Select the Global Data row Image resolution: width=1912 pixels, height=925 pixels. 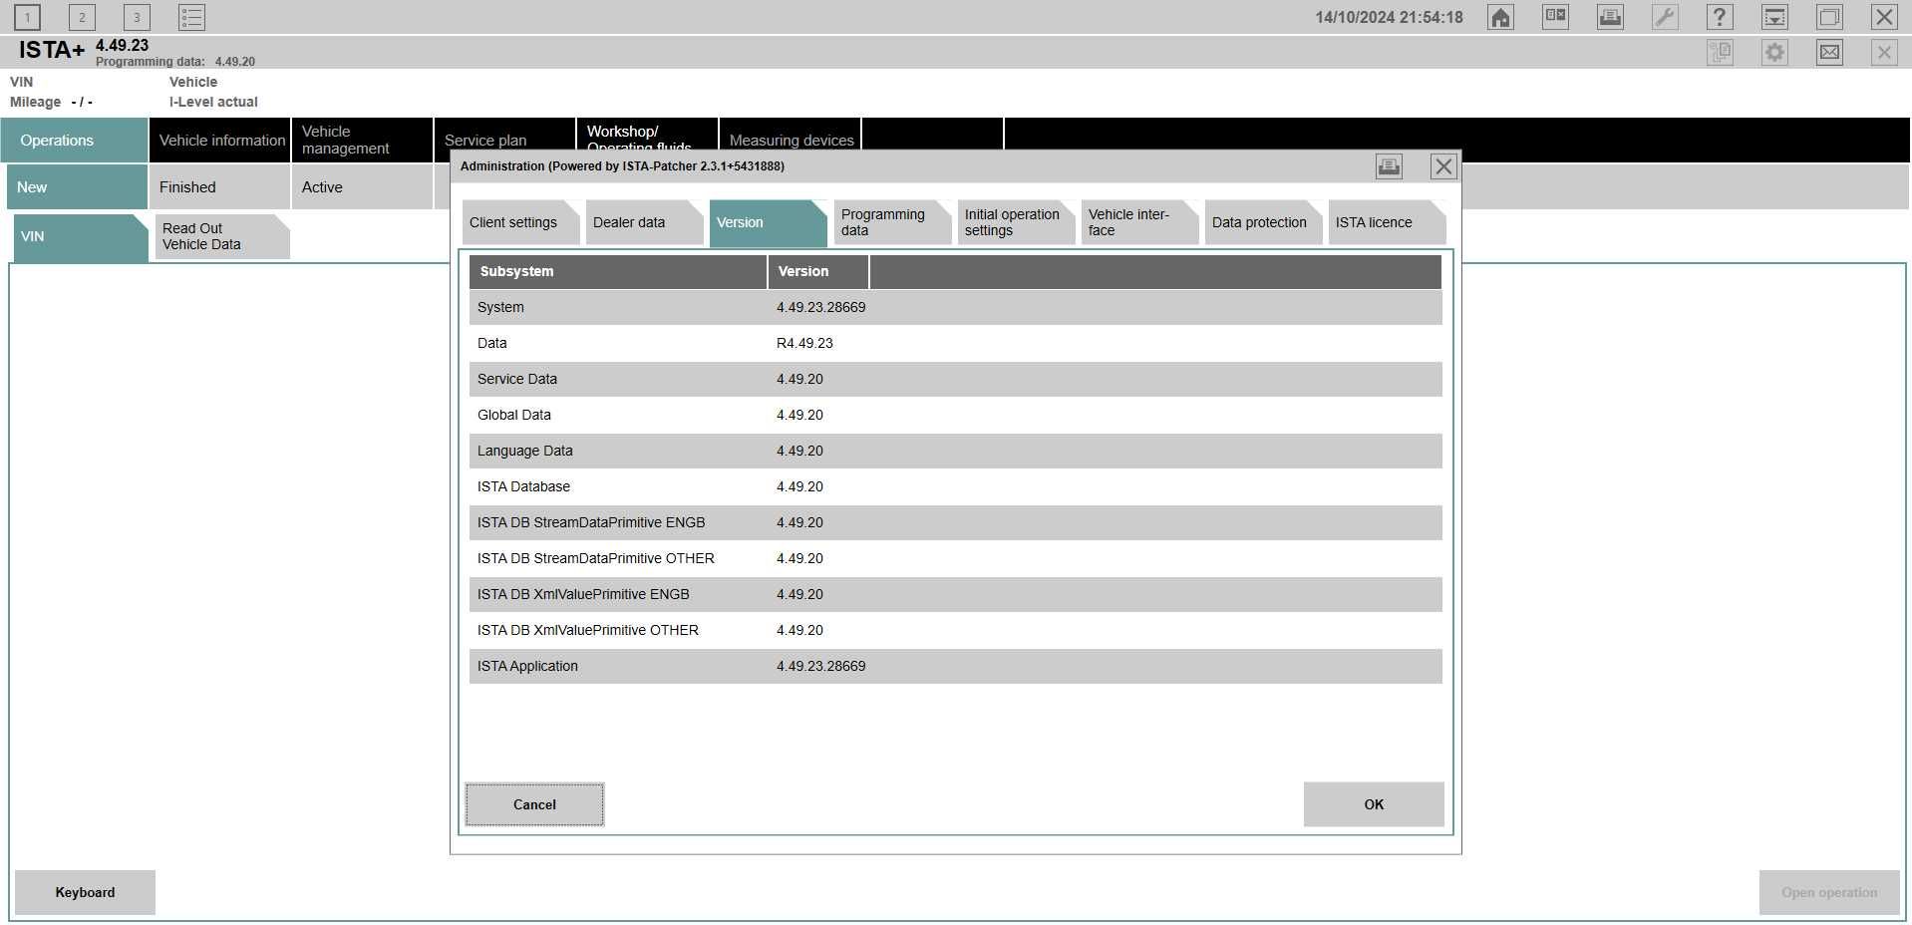[x=955, y=415]
